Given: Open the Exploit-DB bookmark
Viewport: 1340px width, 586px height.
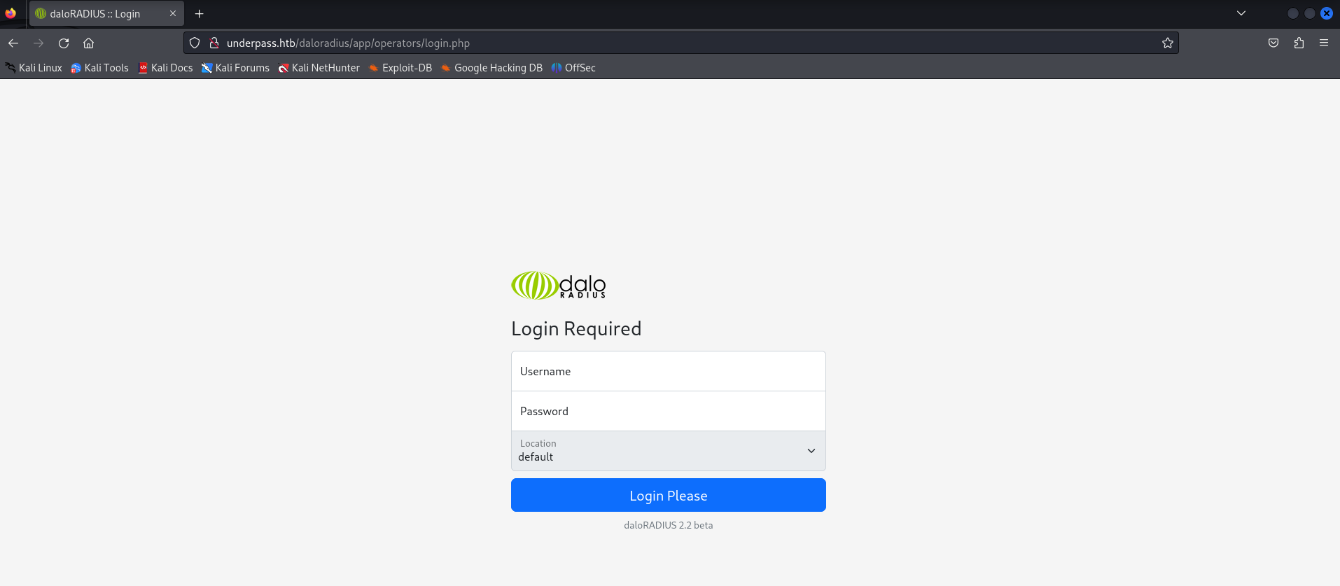Looking at the screenshot, I should [400, 68].
